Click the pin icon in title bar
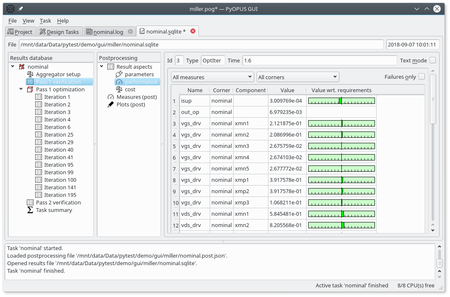The image size is (450, 297). [x=21, y=8]
